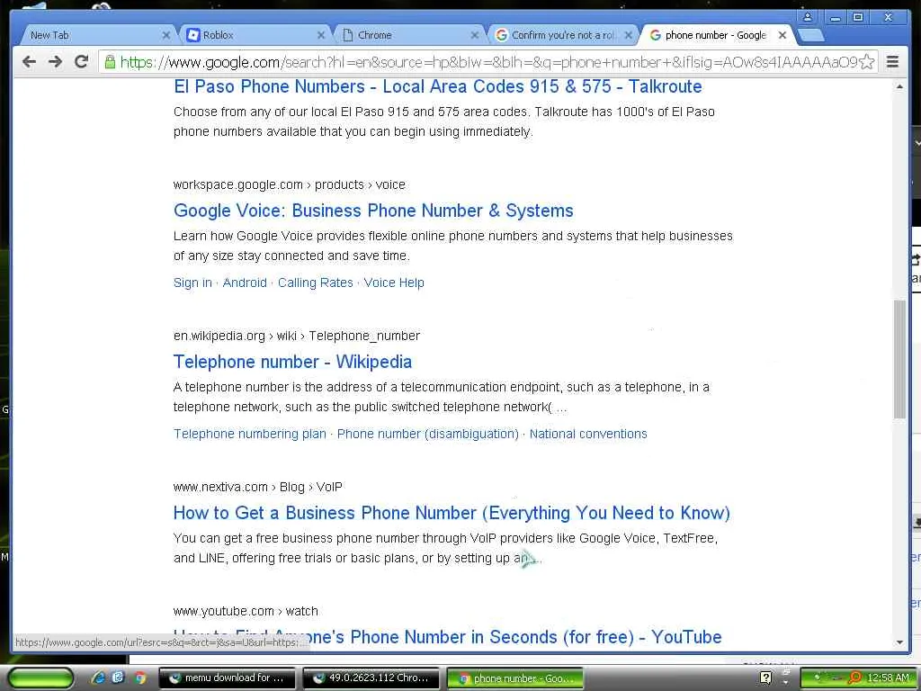921x691 pixels.
Task: Reload the current Google search page
Action: point(82,61)
